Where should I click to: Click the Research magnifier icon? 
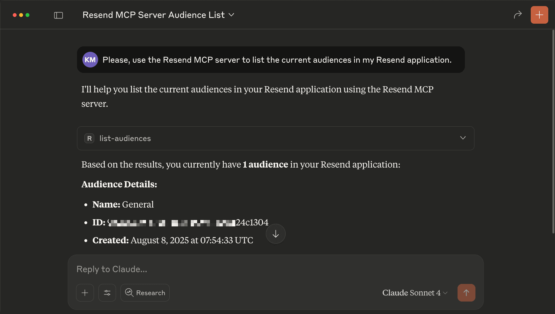tap(129, 293)
